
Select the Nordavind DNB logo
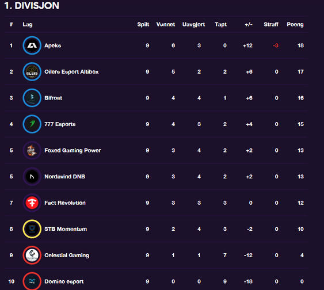32,177
